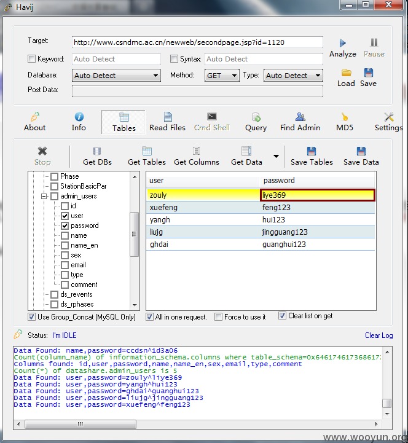The width and height of the screenshot is (408, 443).
Task: Click the Clear Log link
Action: click(x=379, y=335)
